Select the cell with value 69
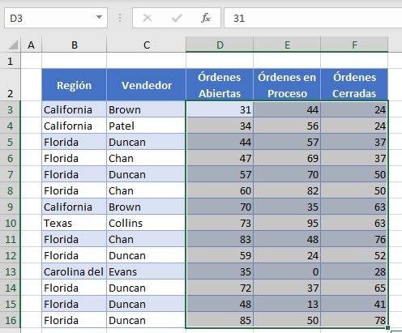The width and height of the screenshot is (402, 333). click(287, 158)
